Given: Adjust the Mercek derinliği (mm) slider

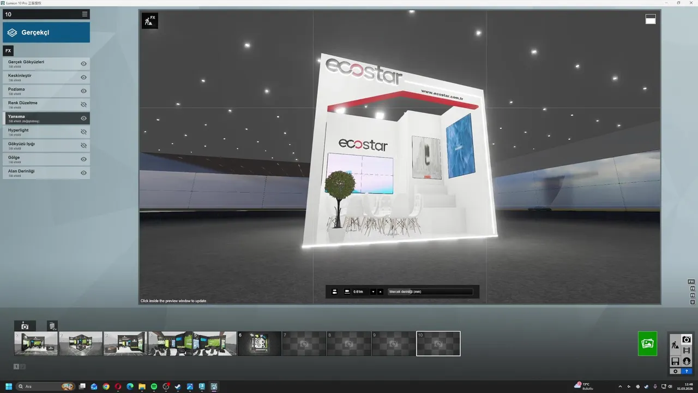Looking at the screenshot, I should click(430, 291).
